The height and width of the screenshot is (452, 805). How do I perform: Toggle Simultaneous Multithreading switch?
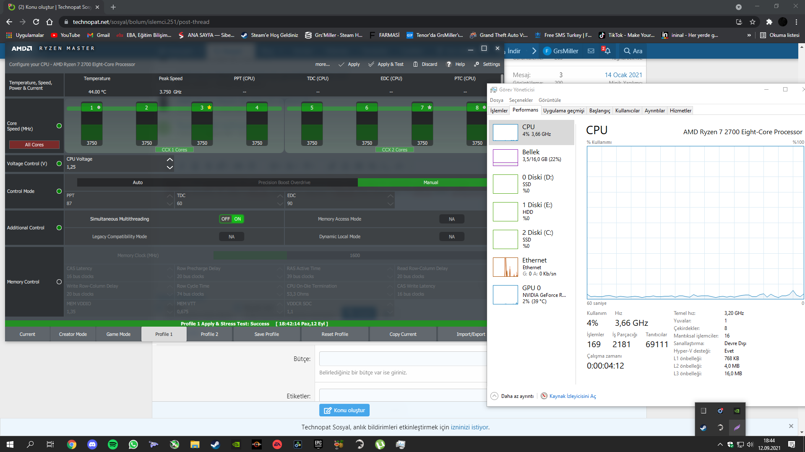click(232, 219)
